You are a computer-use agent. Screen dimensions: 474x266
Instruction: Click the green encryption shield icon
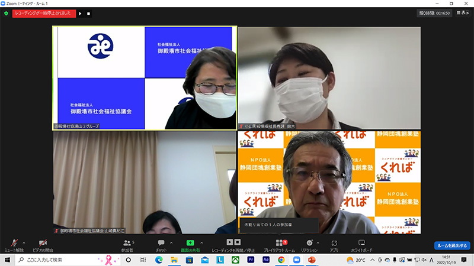click(x=6, y=13)
